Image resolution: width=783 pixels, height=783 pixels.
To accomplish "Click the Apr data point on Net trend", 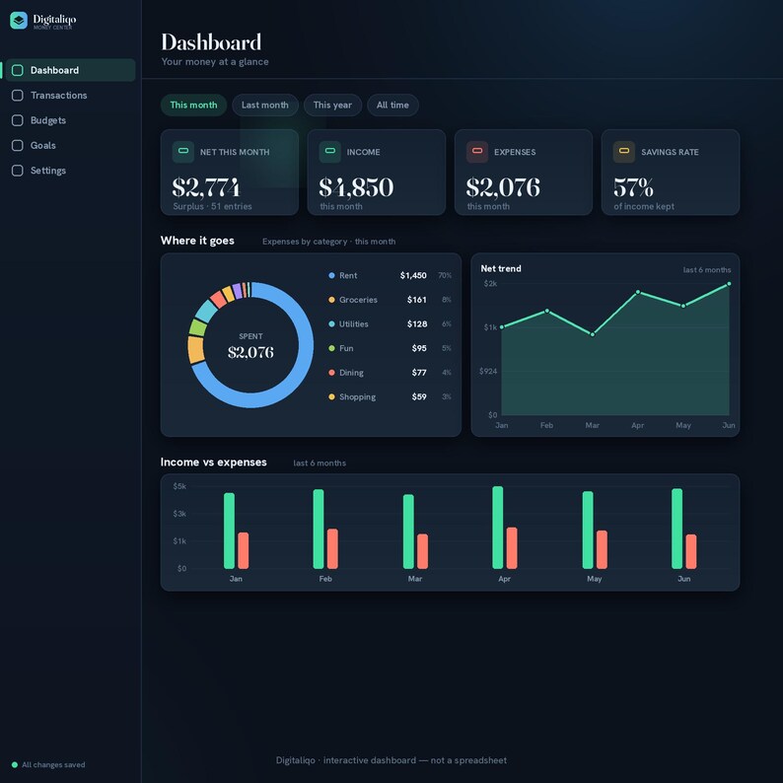I will 638,292.
